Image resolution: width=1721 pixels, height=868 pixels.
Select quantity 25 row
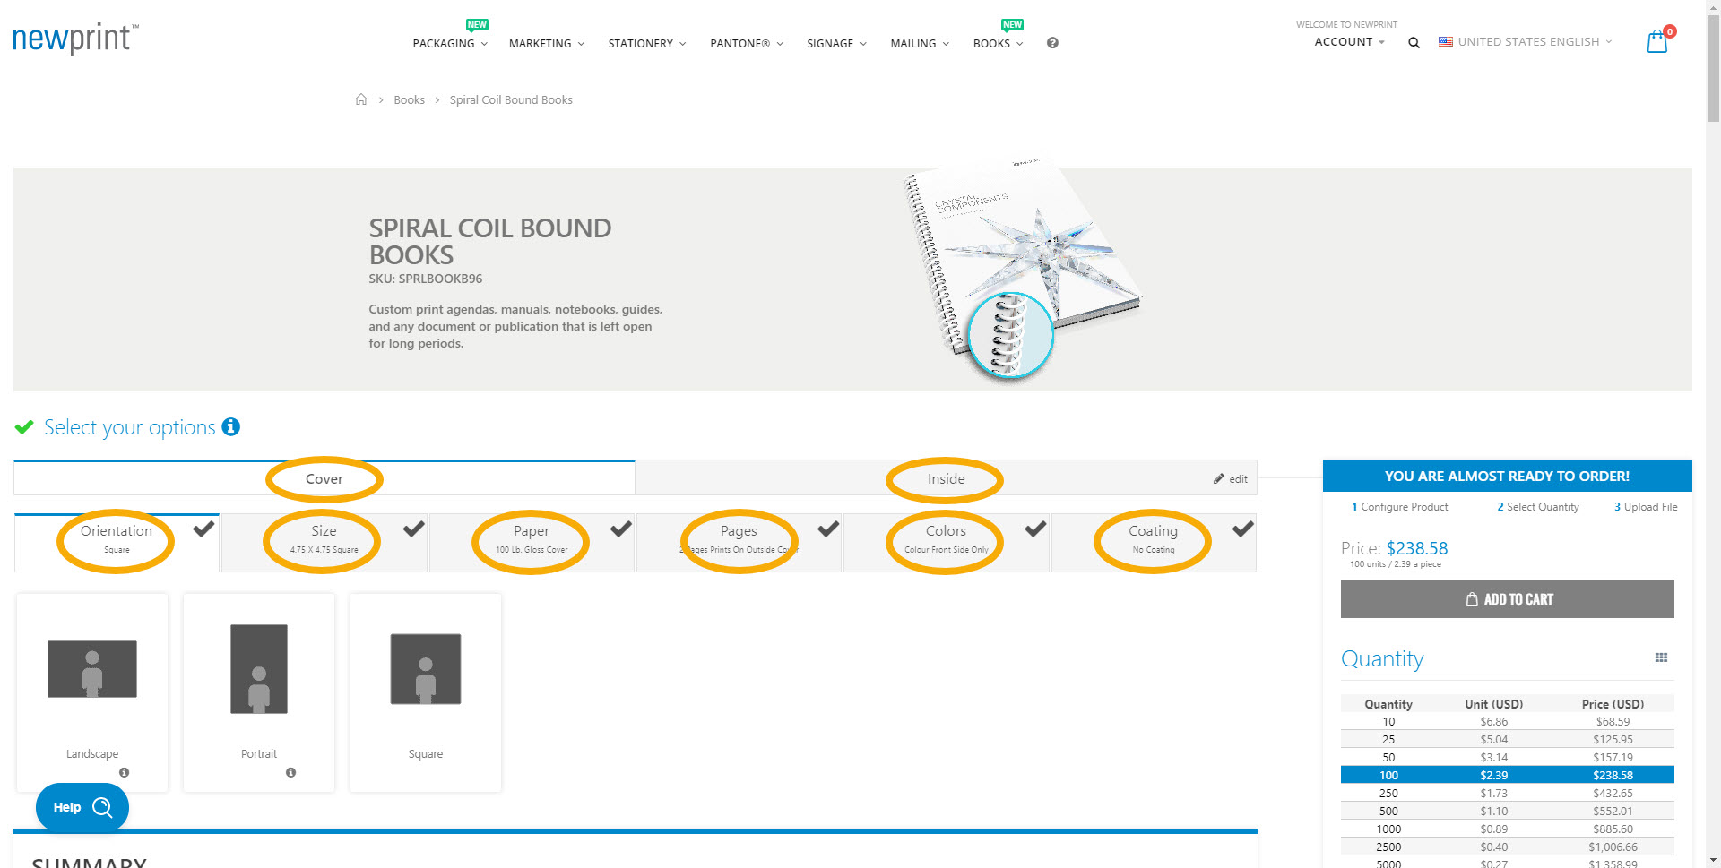(1507, 739)
